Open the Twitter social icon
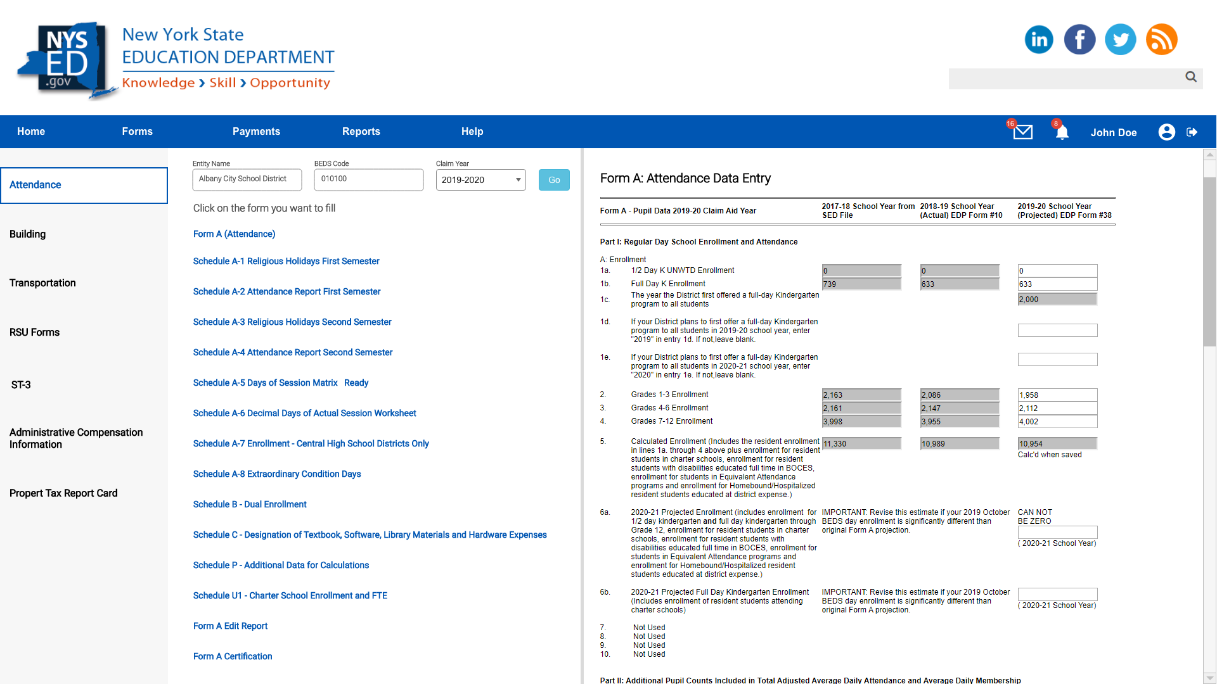This screenshot has width=1217, height=684. coord(1120,40)
